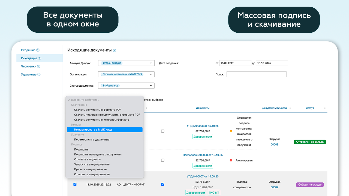This screenshot has height=196, width=349.
Task: Click help icon next to Входящие
Action: [38, 50]
